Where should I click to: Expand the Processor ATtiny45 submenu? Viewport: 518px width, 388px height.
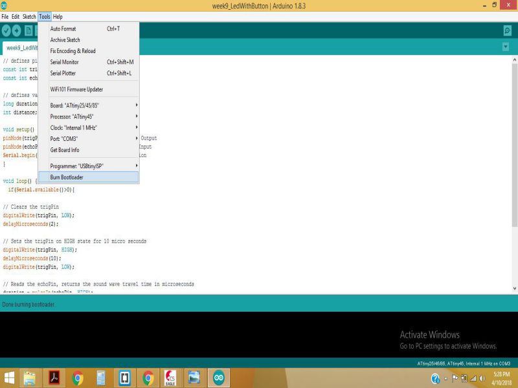(x=89, y=116)
